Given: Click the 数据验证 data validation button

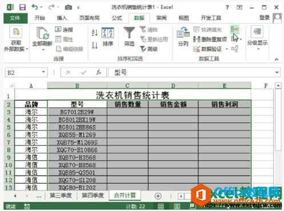Looking at the screenshot, I should pyautogui.click(x=207, y=49).
